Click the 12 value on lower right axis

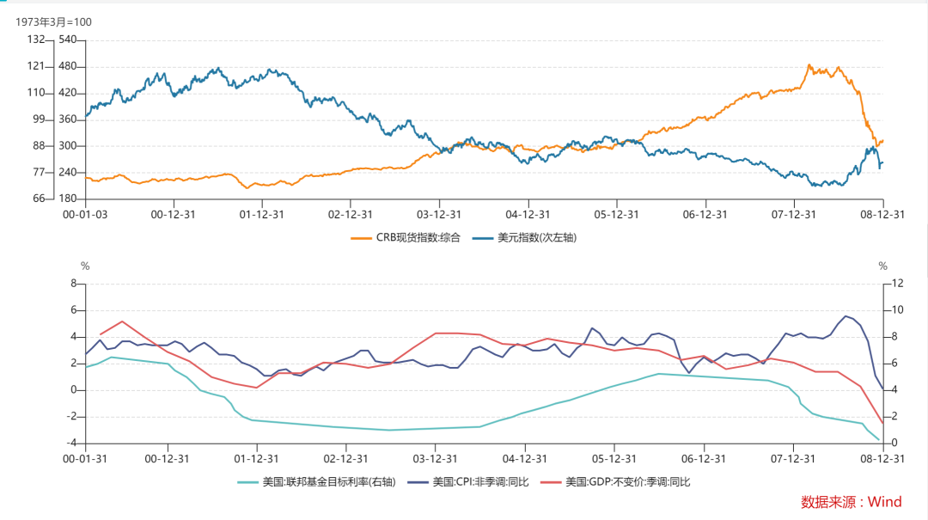coord(895,284)
